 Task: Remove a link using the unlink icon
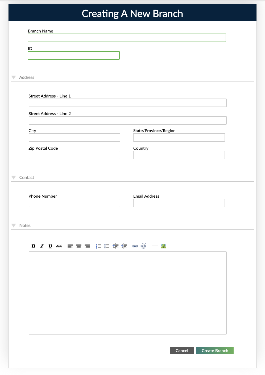[x=143, y=246]
